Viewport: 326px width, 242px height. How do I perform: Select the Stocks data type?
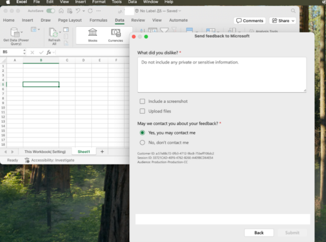[x=92, y=35]
